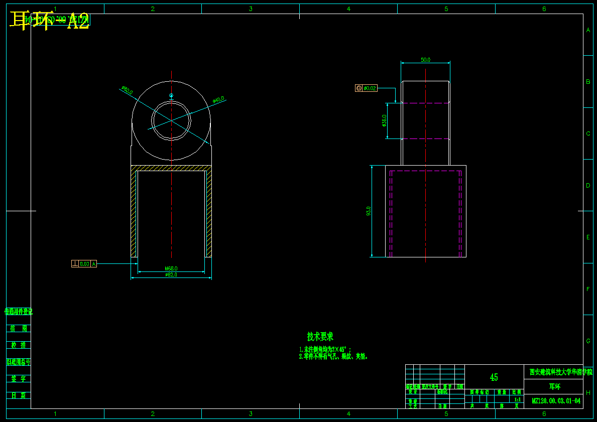Click '西安建筑科技大学华清学院' in the title block
The width and height of the screenshot is (597, 422).
pos(561,372)
